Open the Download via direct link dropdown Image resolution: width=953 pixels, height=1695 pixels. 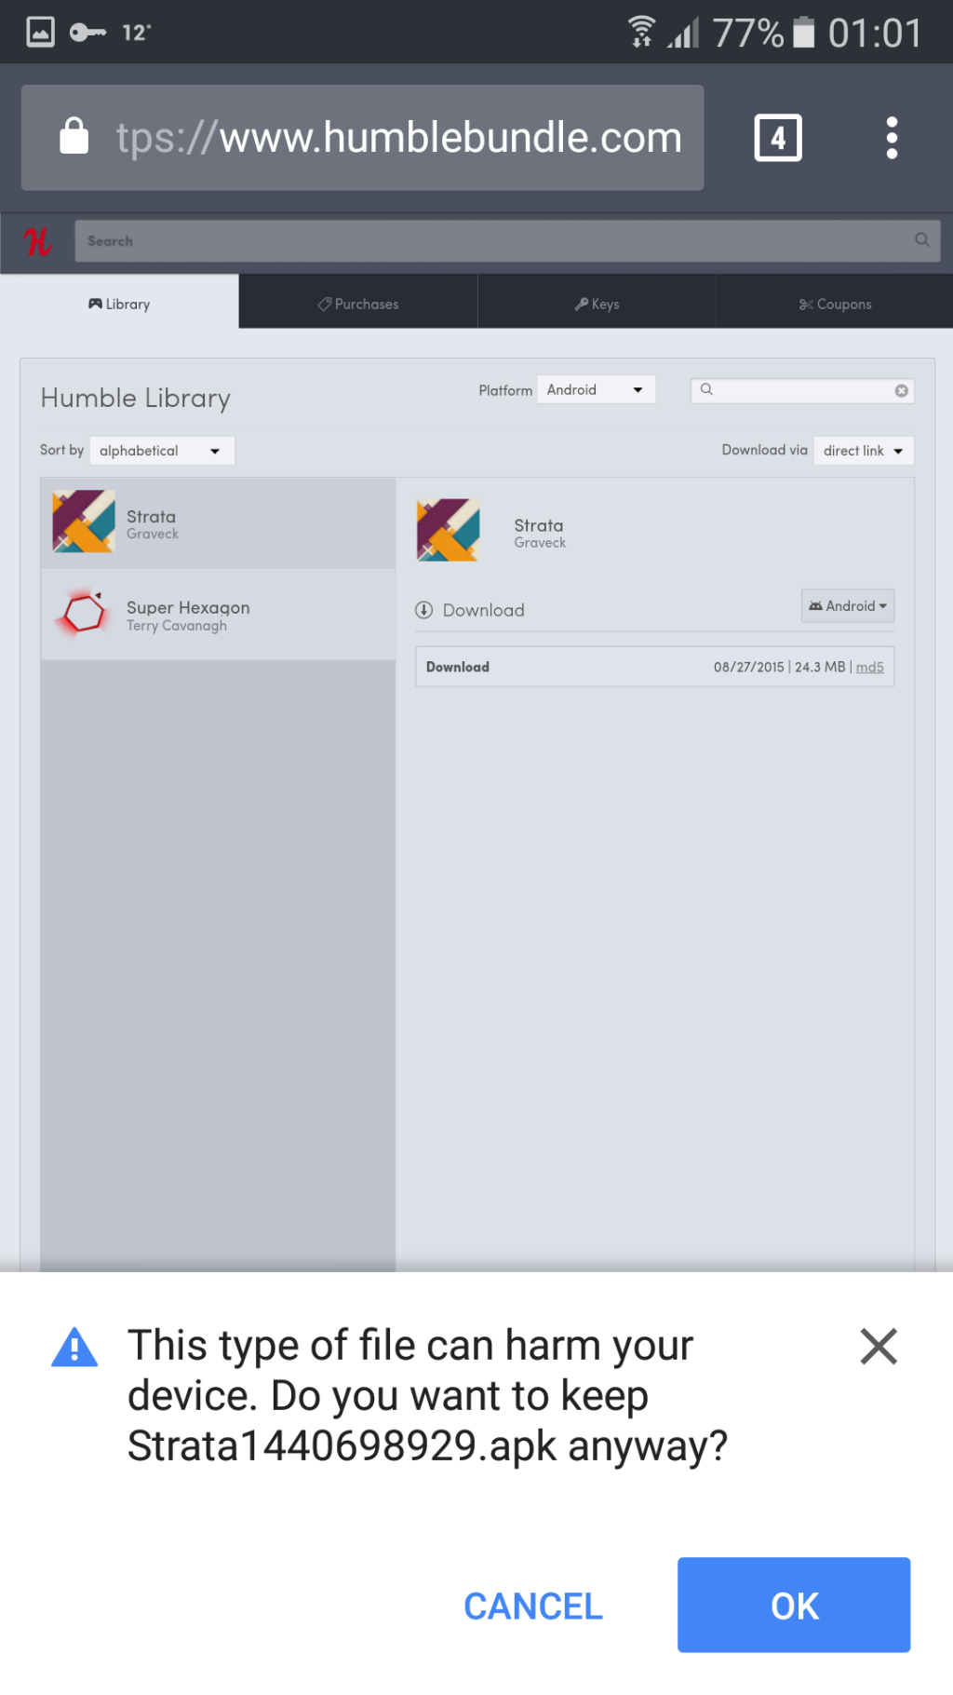[x=863, y=451]
